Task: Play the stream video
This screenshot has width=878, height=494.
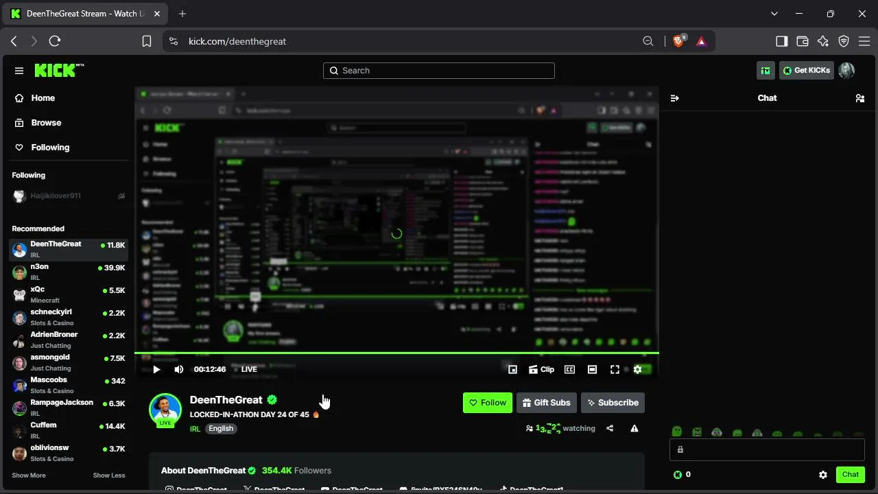Action: tap(156, 369)
